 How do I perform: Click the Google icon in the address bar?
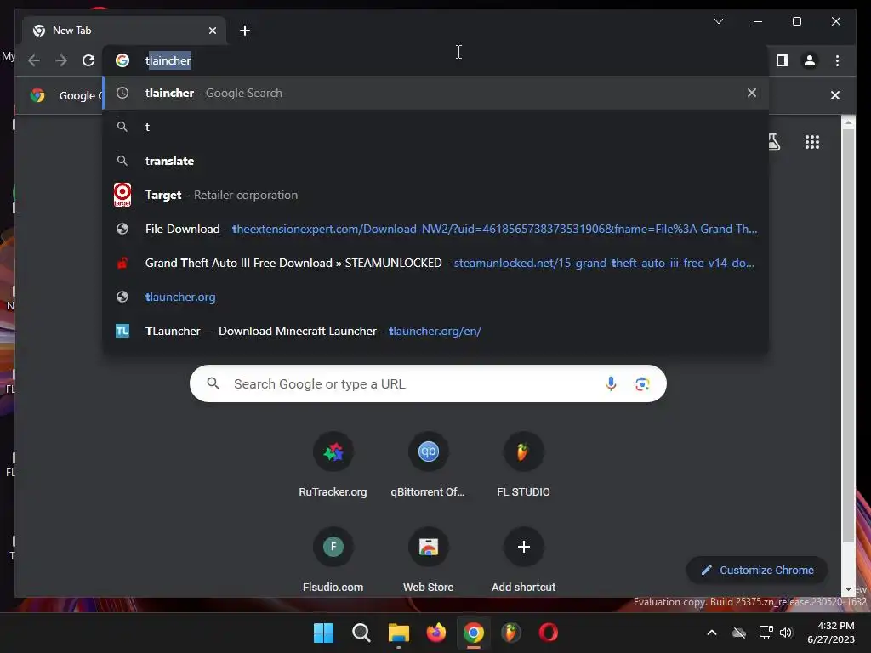click(x=122, y=60)
